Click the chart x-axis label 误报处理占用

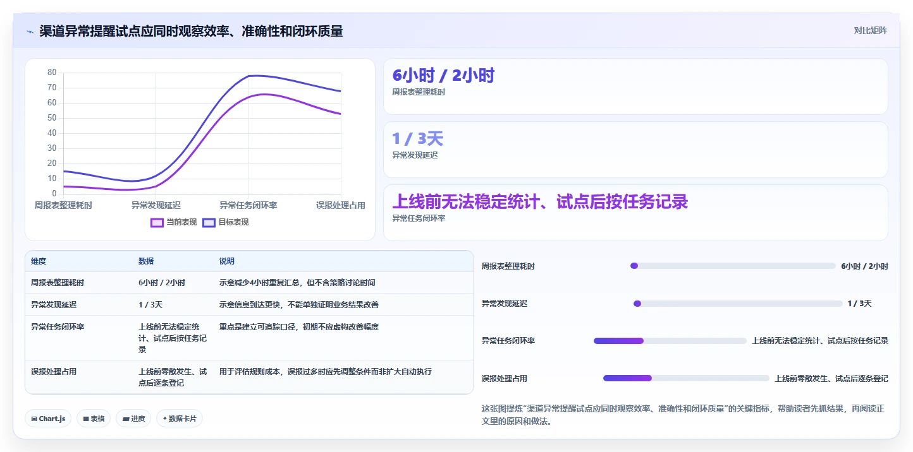341,206
